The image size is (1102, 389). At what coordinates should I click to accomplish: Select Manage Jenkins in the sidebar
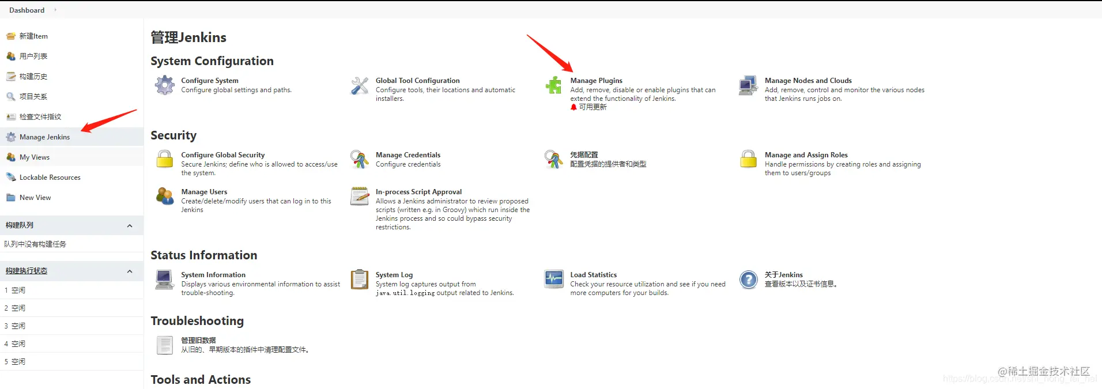(x=44, y=137)
